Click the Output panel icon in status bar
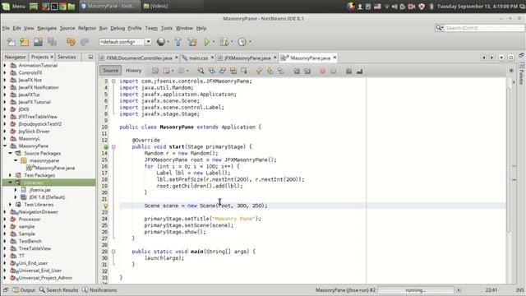 [24, 290]
